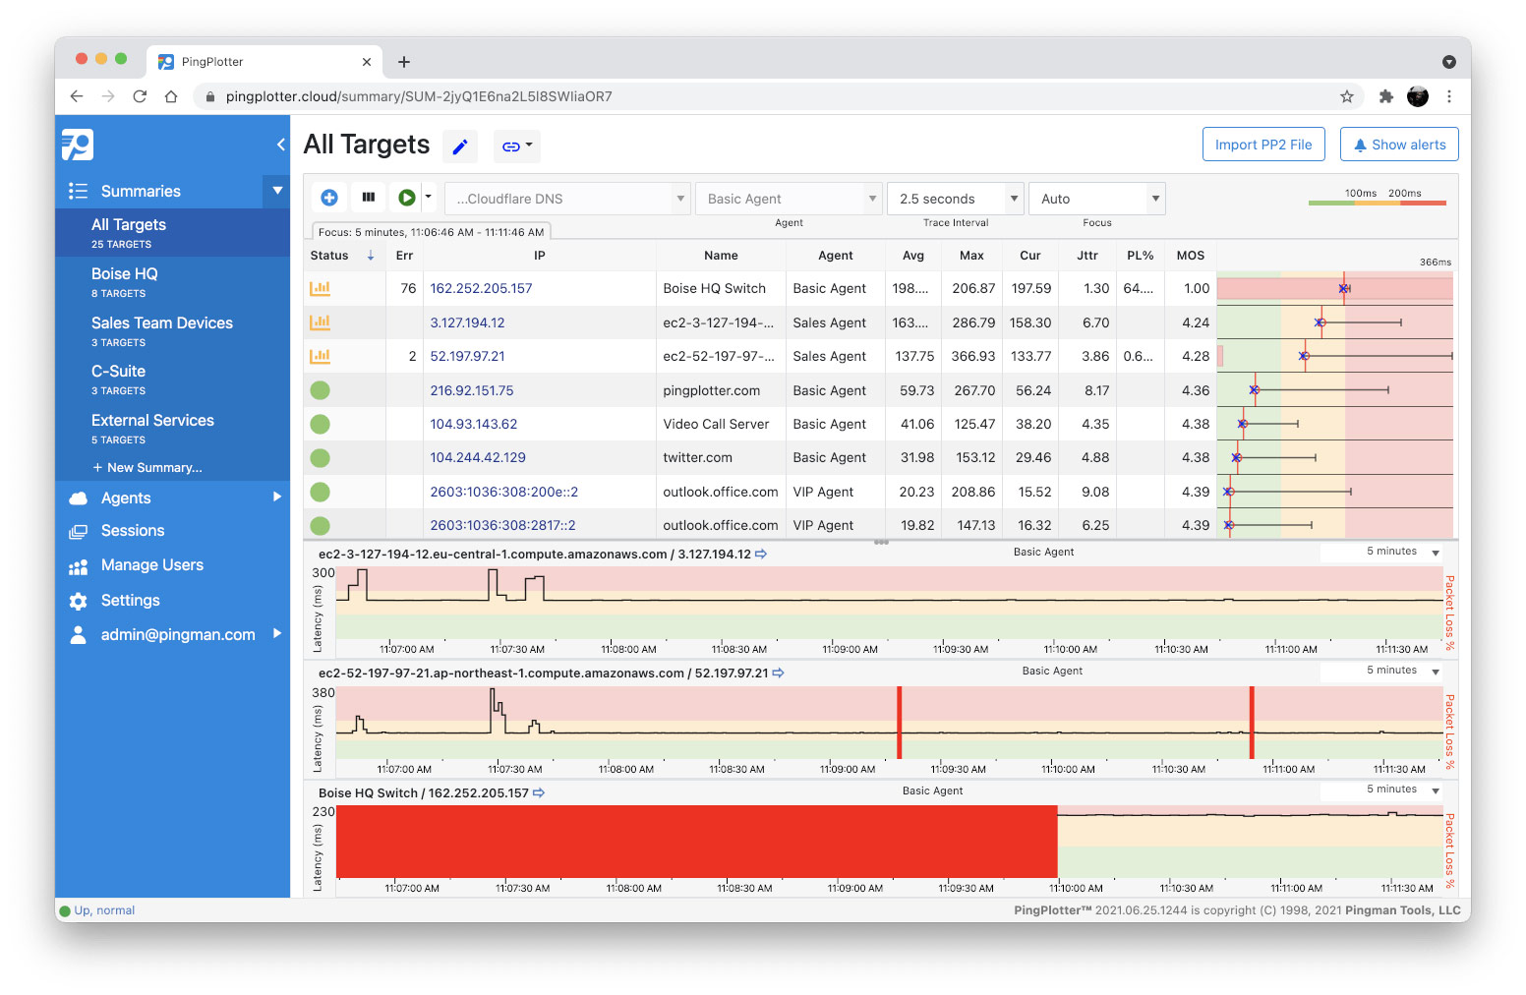Click the status chart icon for 3.127.194.12
1526x995 pixels.
pos(320,322)
